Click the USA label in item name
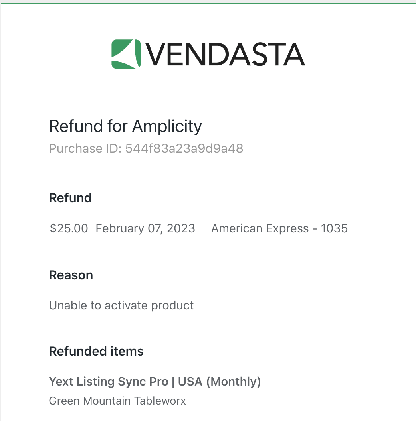The height and width of the screenshot is (421, 416). pos(190,382)
